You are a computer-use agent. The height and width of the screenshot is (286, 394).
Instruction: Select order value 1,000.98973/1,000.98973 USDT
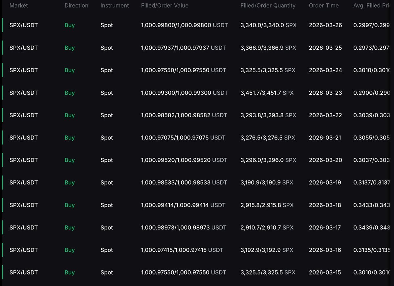pyautogui.click(x=184, y=227)
